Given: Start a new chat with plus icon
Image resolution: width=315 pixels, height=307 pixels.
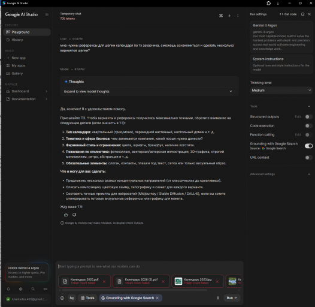Looking at the screenshot, I should pos(229,16).
